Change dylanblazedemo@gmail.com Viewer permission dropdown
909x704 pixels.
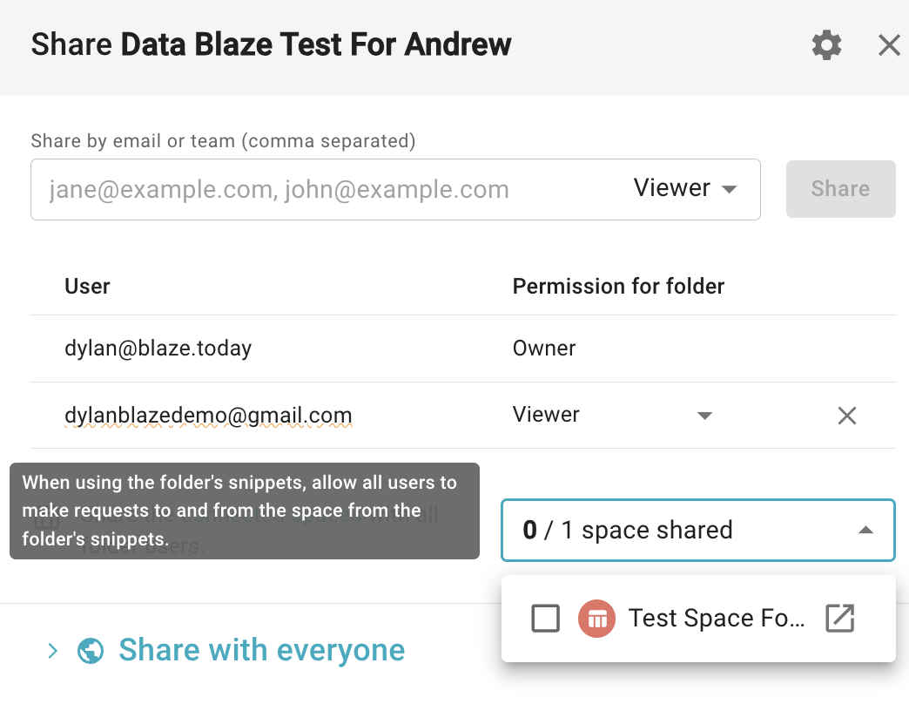coord(612,416)
